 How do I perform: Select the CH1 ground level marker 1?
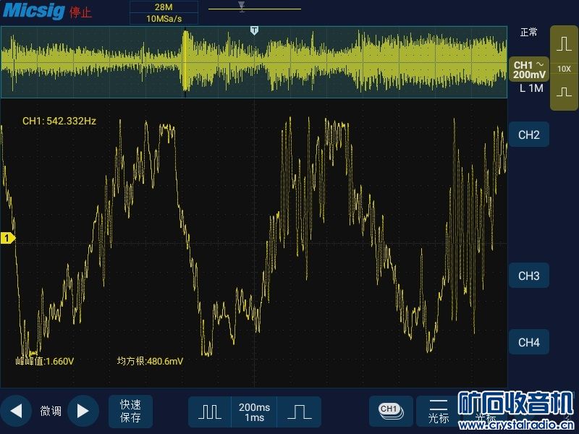[7, 238]
